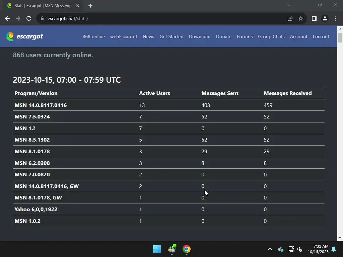Click the Program/Version column header
343x257 pixels.
click(x=36, y=93)
